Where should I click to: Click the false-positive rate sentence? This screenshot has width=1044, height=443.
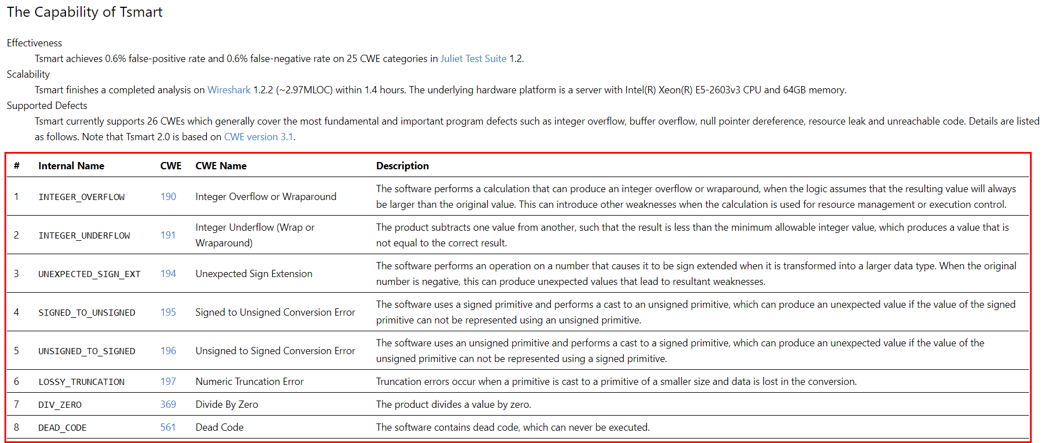[x=279, y=59]
